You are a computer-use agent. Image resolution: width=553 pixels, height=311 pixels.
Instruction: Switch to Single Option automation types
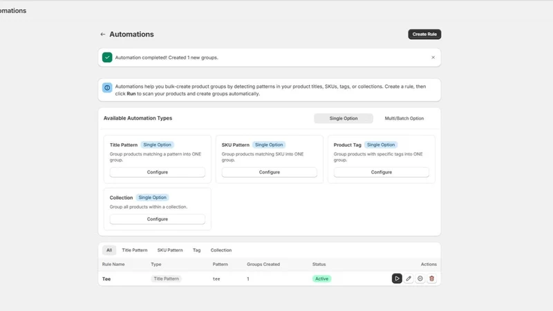click(x=343, y=118)
